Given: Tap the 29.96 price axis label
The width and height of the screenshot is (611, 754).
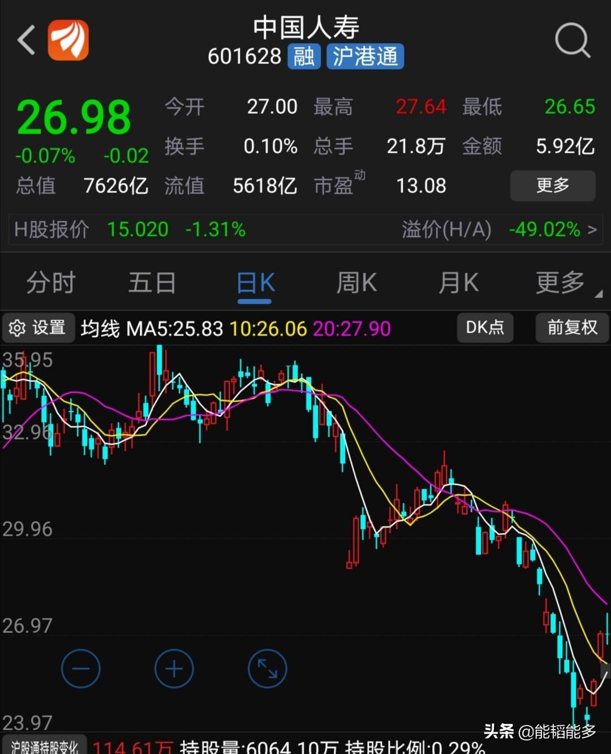Looking at the screenshot, I should [x=27, y=529].
